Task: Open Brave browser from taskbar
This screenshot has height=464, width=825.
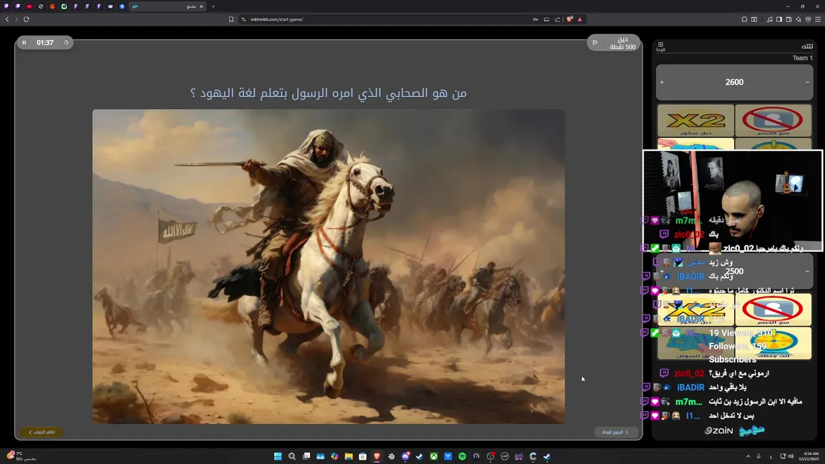Action: click(377, 456)
